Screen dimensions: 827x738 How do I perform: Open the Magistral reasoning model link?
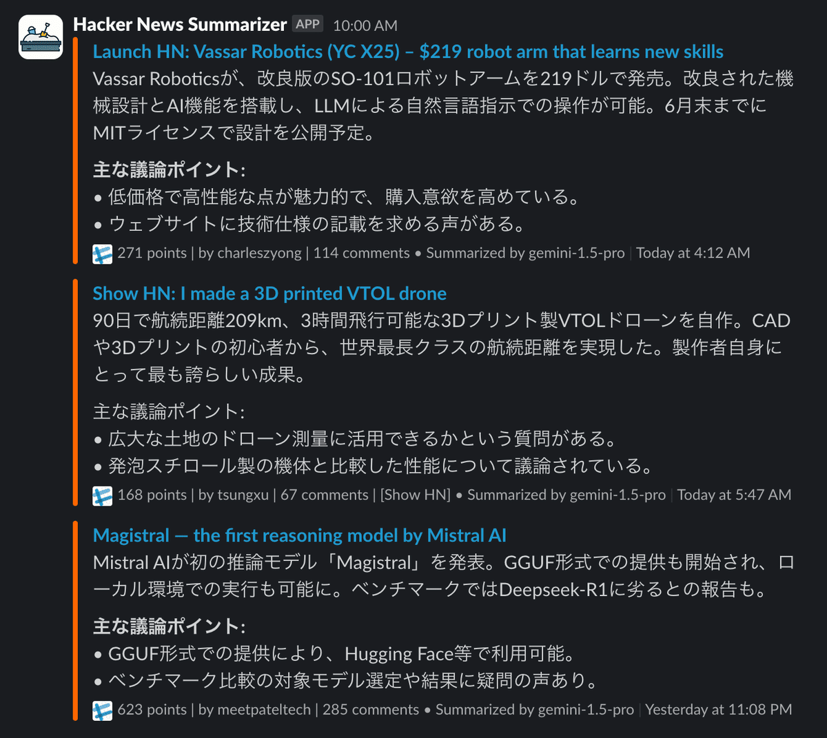(299, 535)
